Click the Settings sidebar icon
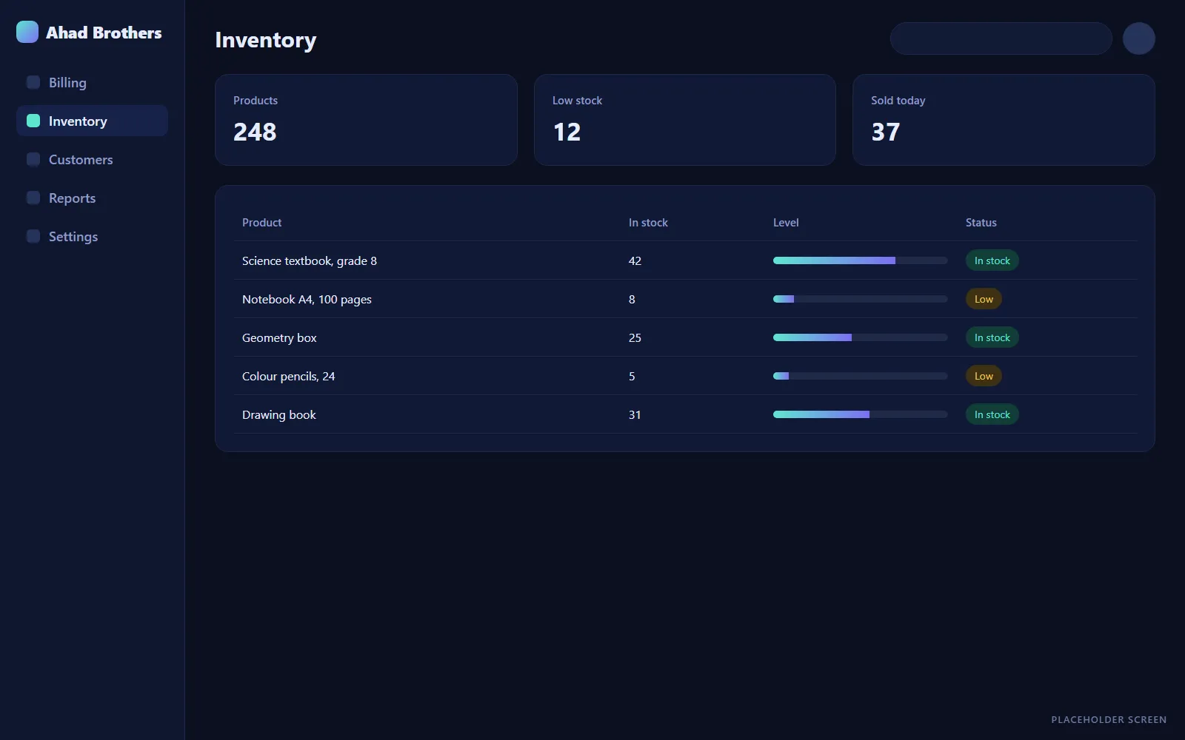 [33, 236]
